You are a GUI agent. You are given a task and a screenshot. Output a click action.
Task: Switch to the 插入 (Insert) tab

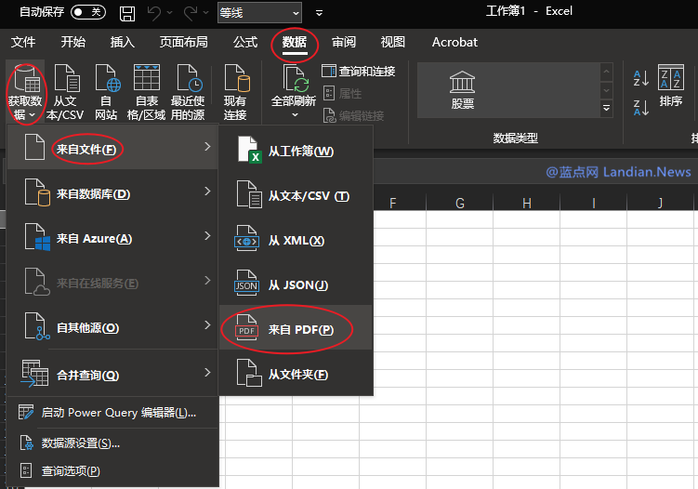pyautogui.click(x=123, y=42)
